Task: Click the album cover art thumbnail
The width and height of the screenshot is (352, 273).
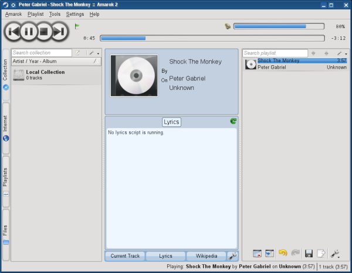Action: [134, 76]
